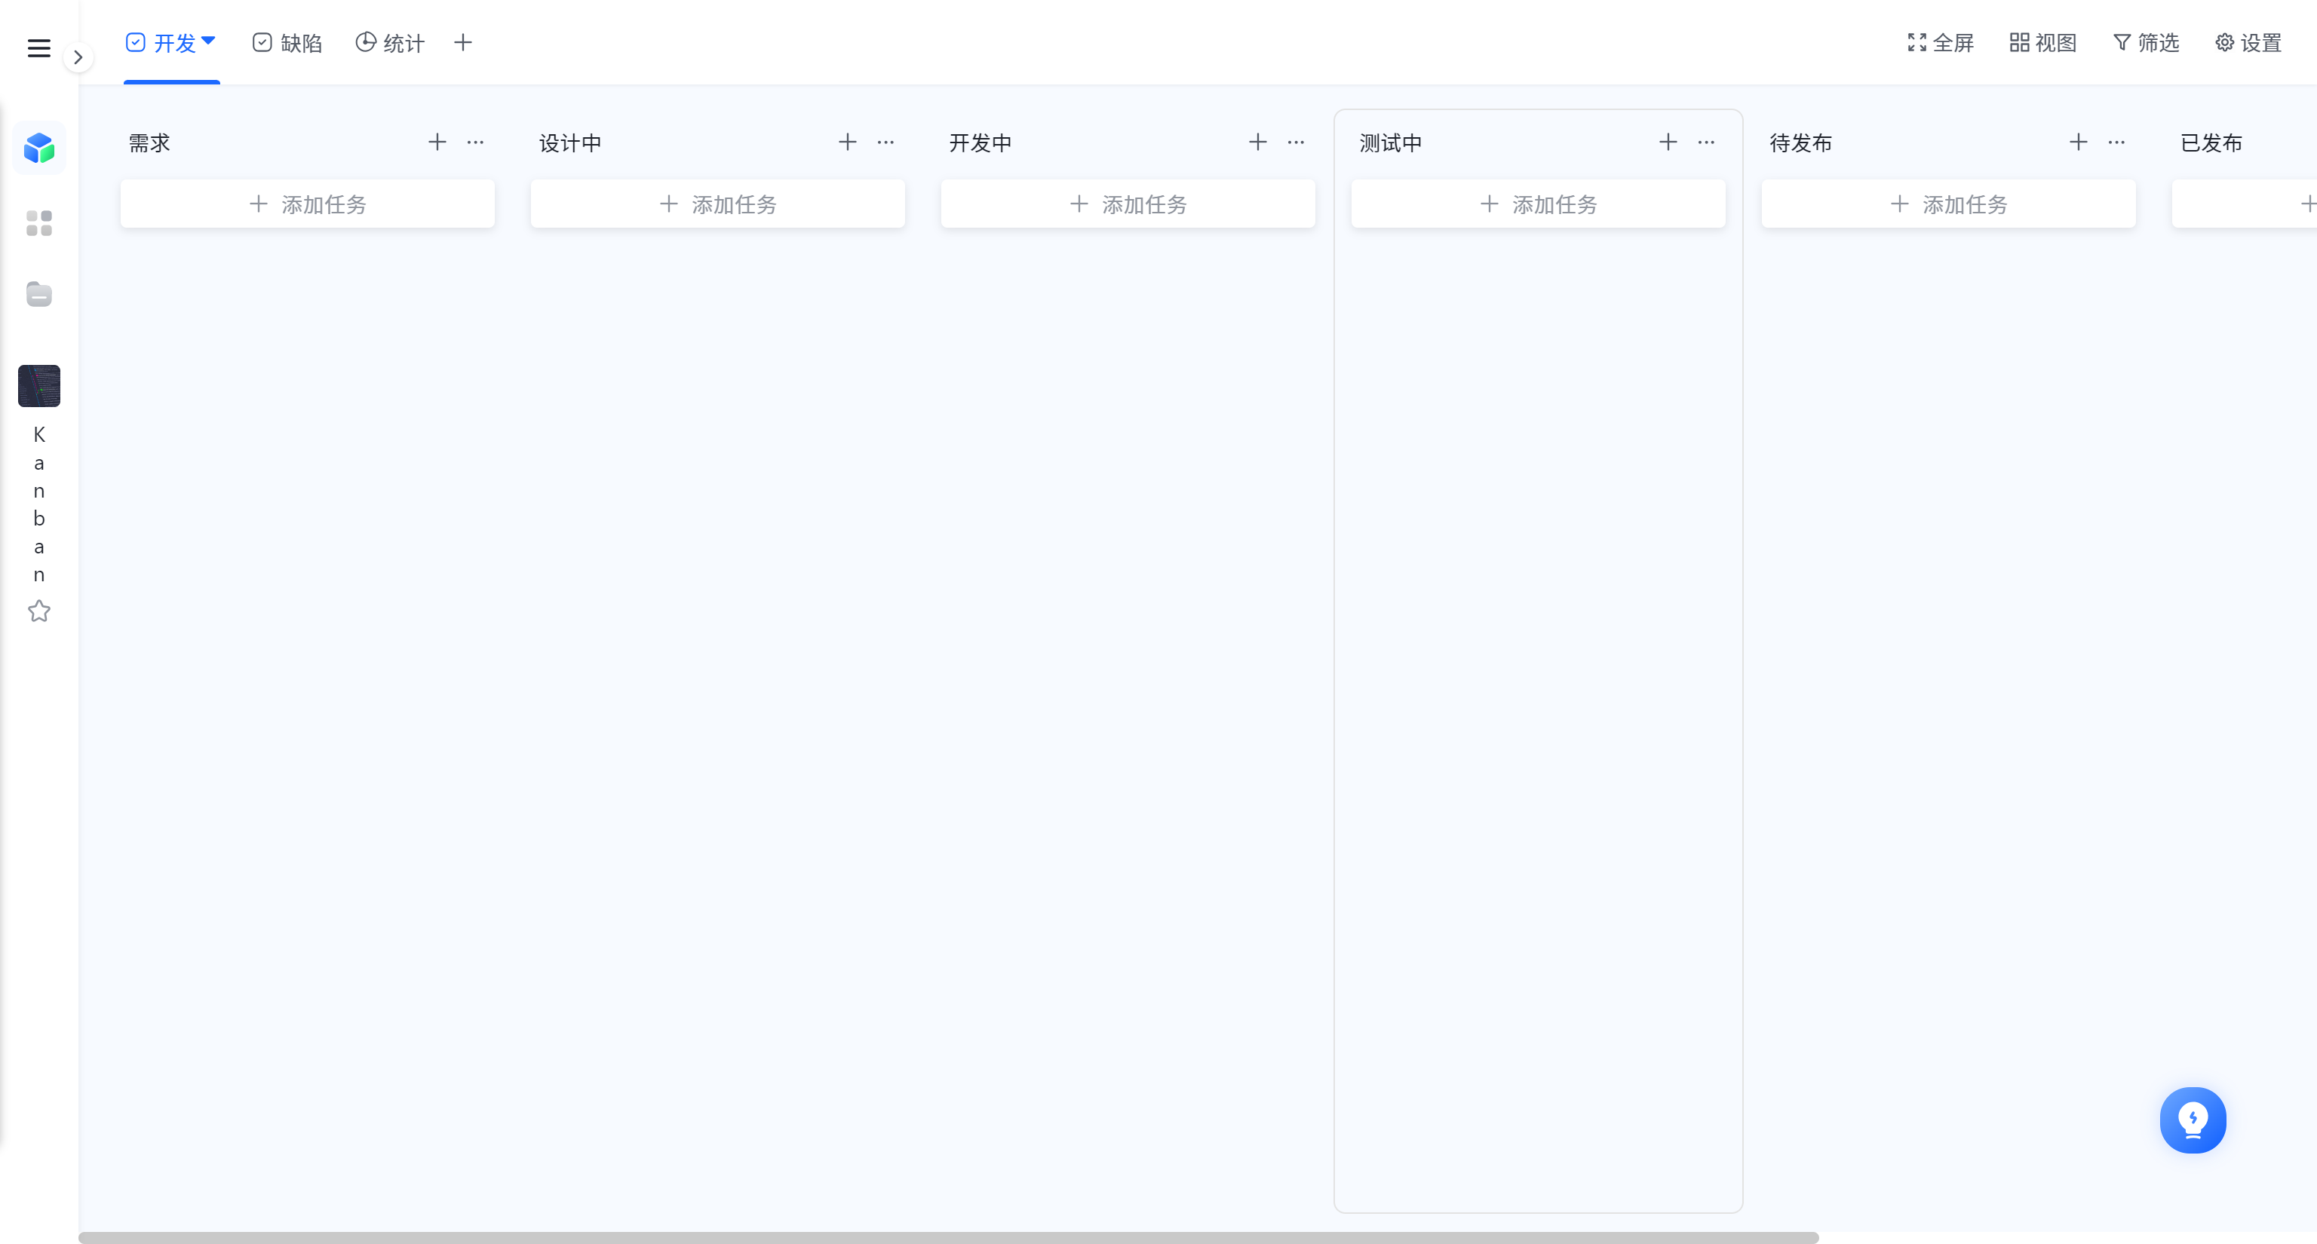Open more options for 开发中 column

point(1295,142)
